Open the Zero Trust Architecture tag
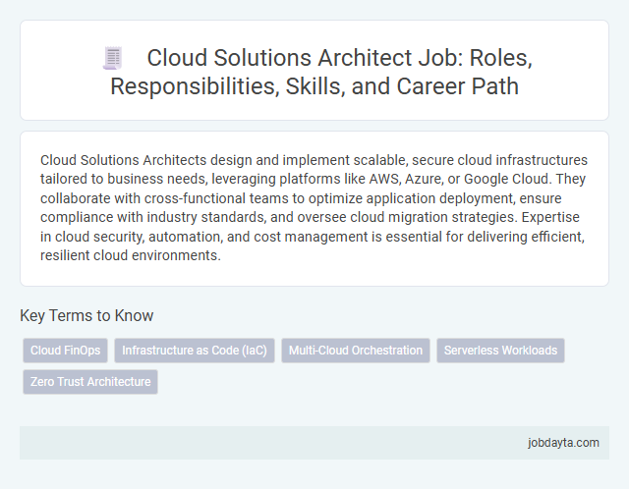Screen dimensions: 629x489 coord(90,382)
